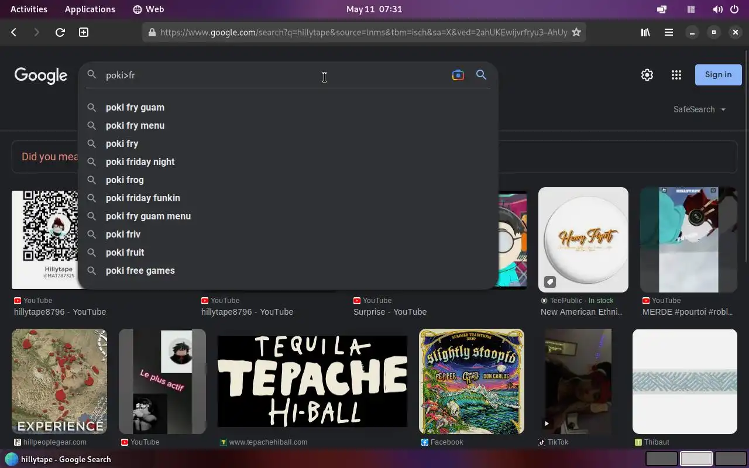Image resolution: width=749 pixels, height=468 pixels.
Task: Select suggestion 'poki friday funkin'
Action: pos(288,198)
